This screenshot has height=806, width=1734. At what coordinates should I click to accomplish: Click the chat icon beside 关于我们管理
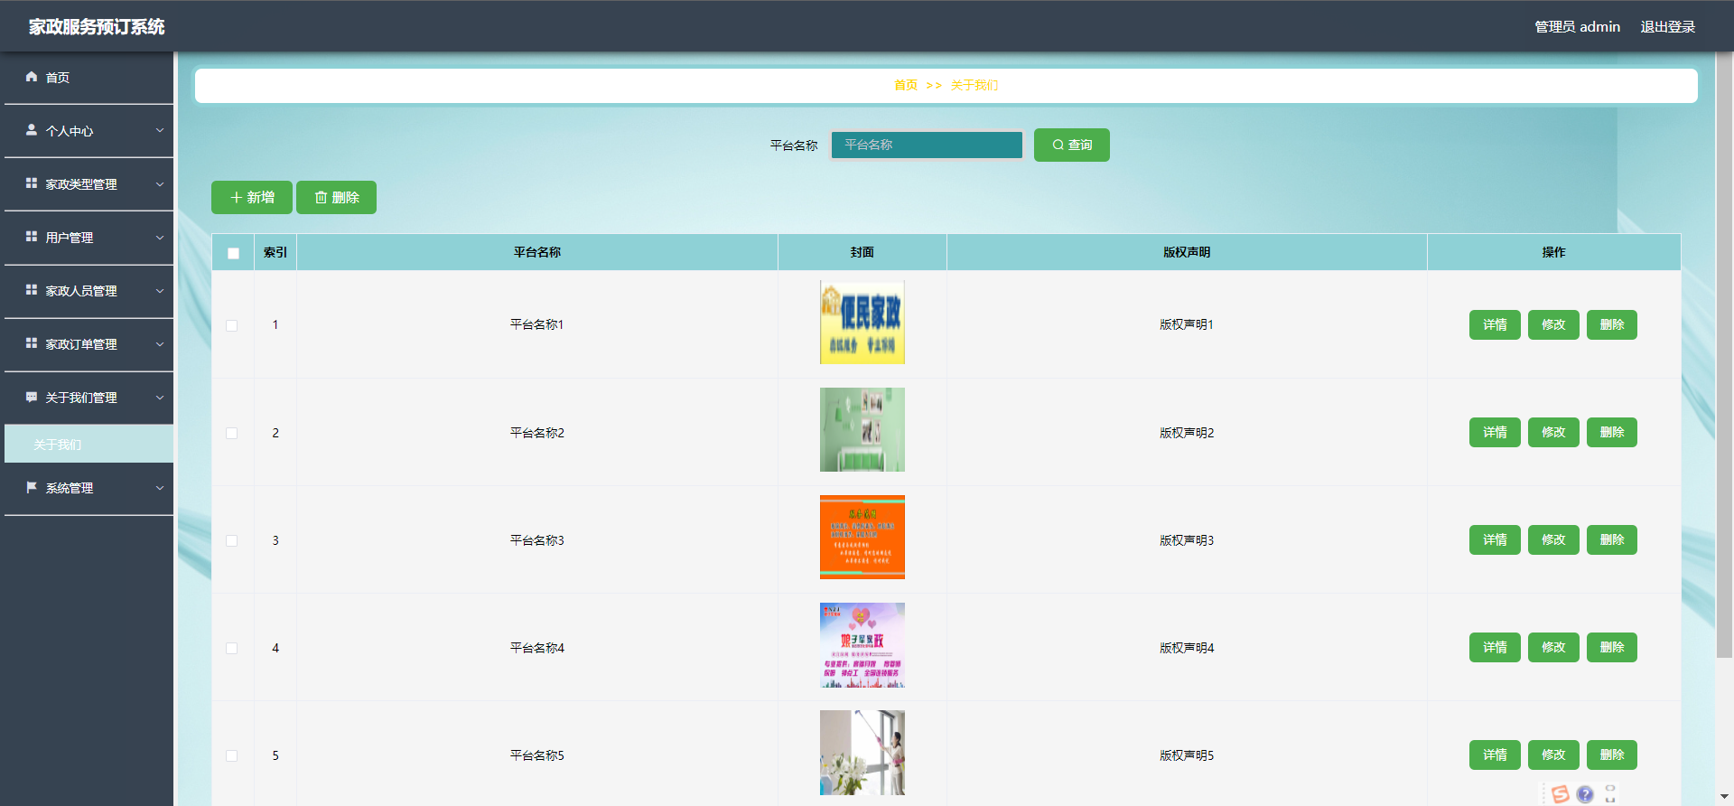pos(32,397)
